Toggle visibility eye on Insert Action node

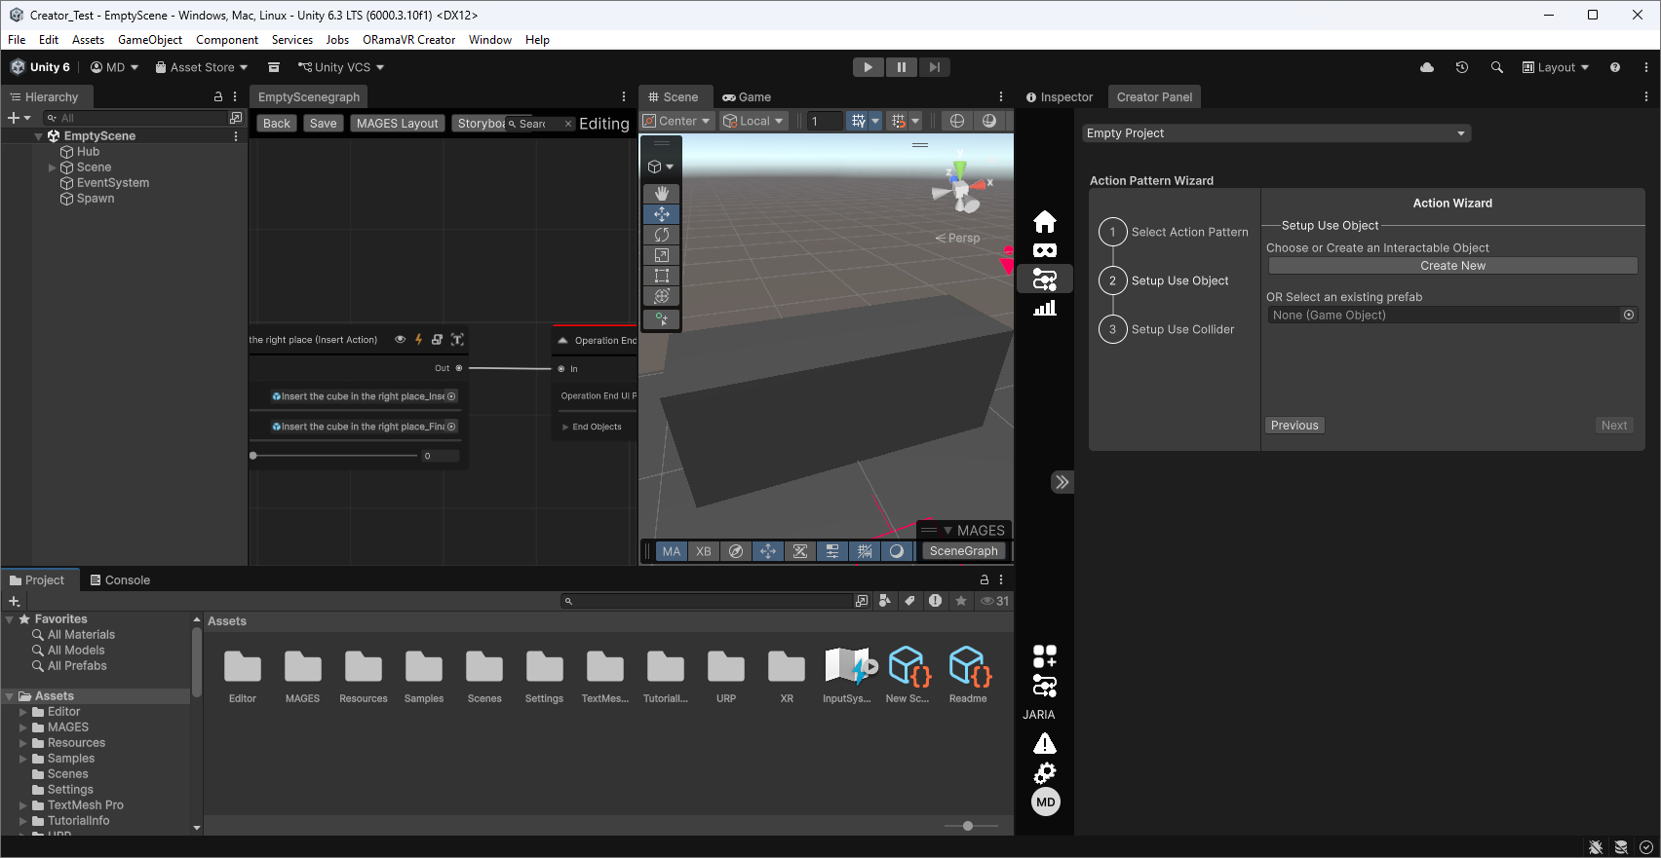(400, 340)
